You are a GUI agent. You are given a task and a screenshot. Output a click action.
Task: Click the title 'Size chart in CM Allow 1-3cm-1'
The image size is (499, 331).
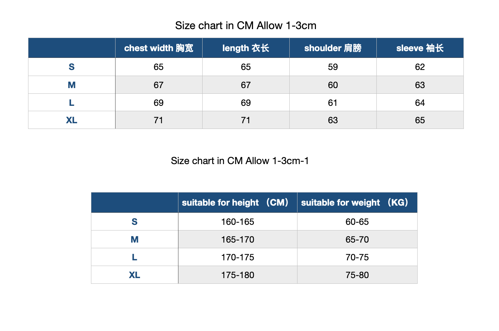[x=240, y=161]
